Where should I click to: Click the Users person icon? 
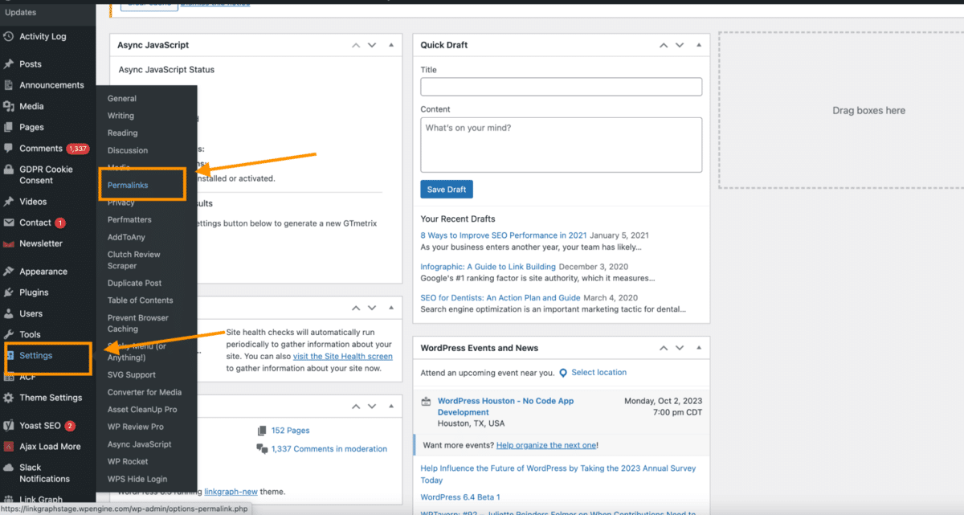click(8, 313)
